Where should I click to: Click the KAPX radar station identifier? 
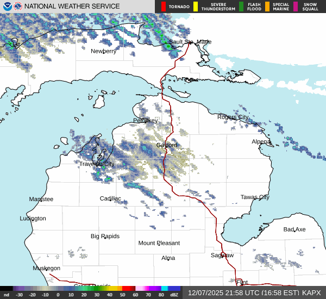311,292
